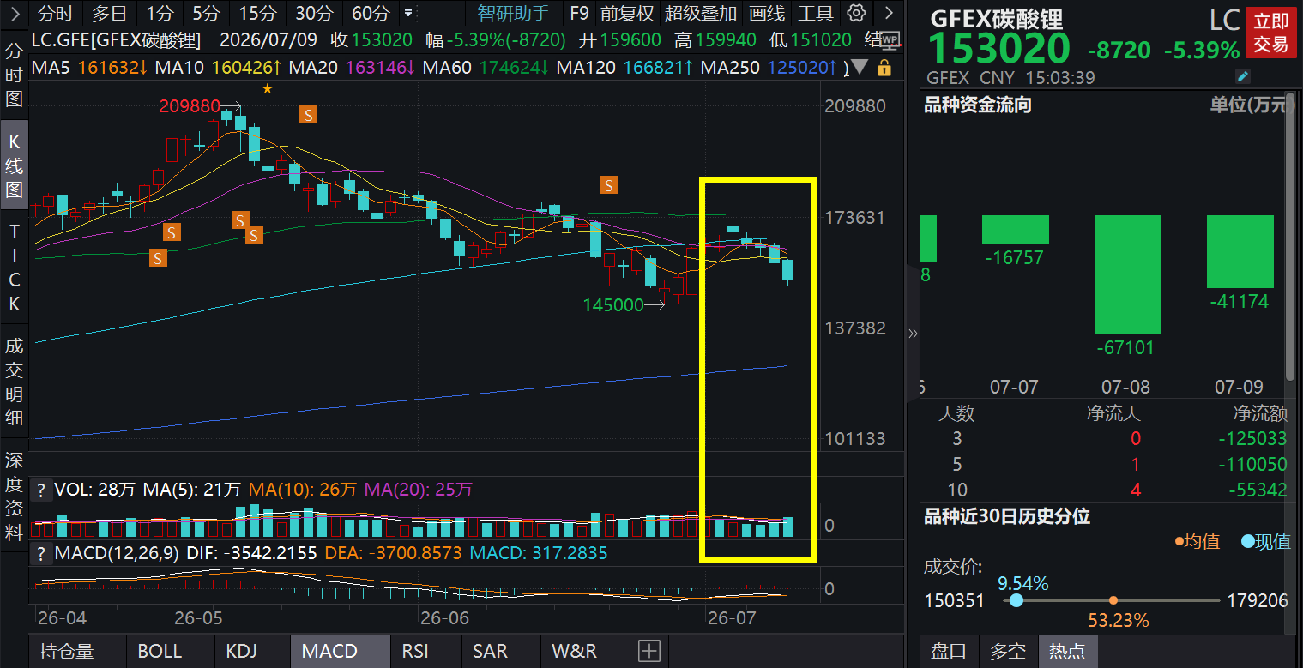Add an indicator with the plus icon

click(650, 651)
